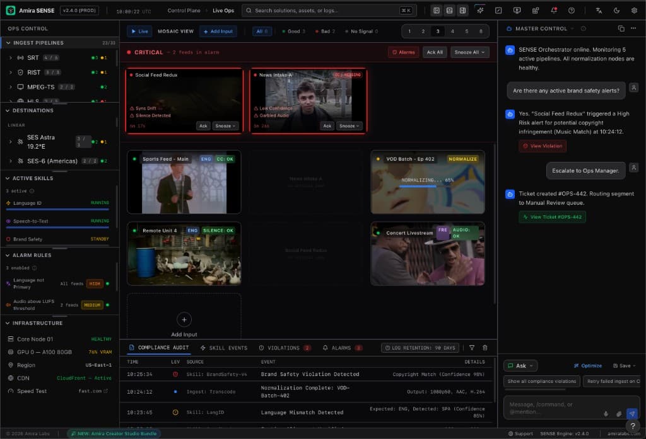
Task: Open the Master Control more options menu
Action: click(x=633, y=28)
